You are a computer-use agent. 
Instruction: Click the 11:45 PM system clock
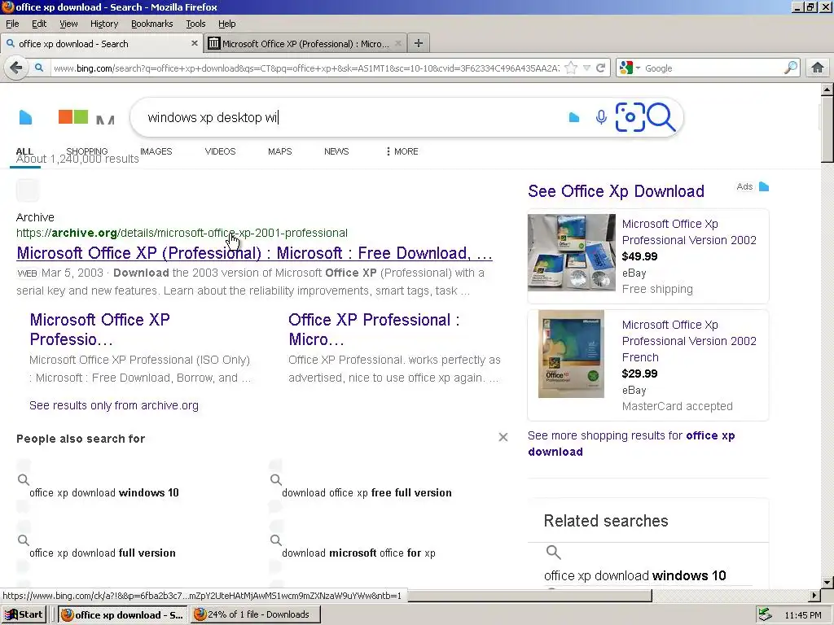(x=802, y=615)
